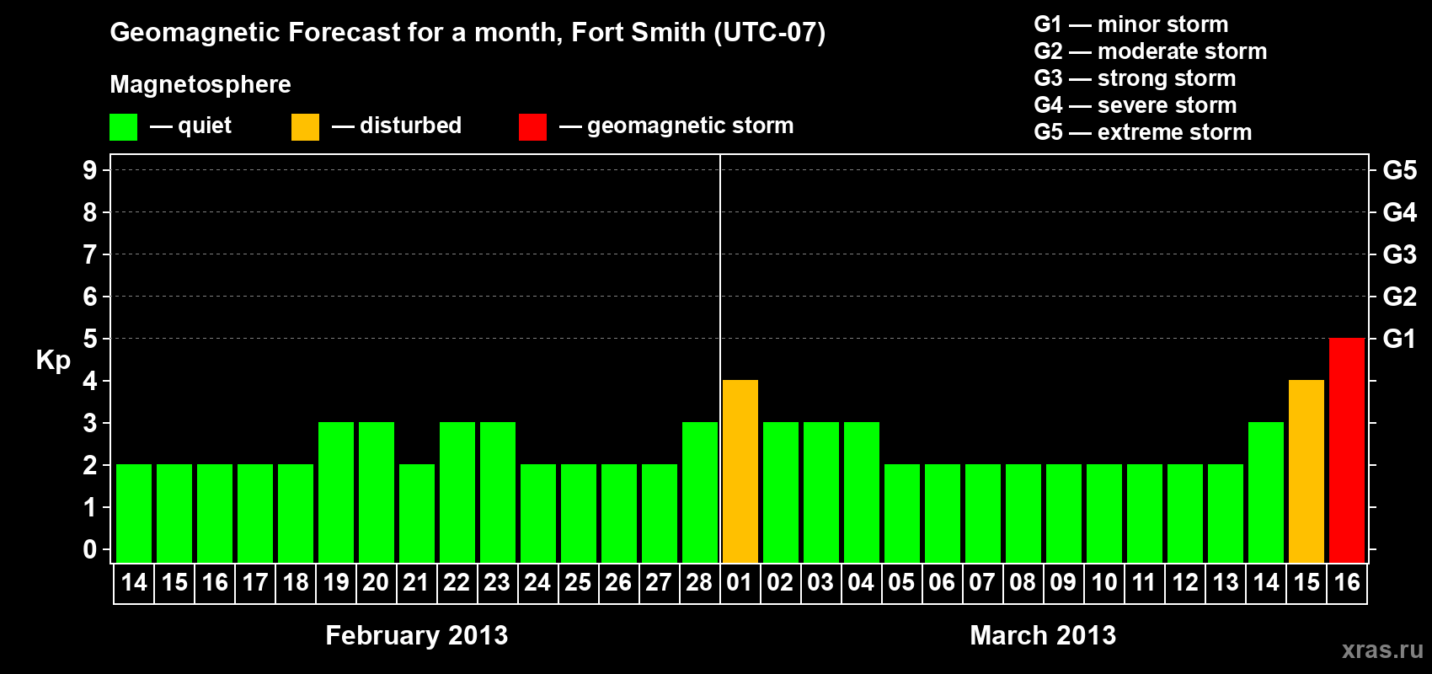Click date label 23 on the x-axis
This screenshot has width=1432, height=674.
click(497, 582)
